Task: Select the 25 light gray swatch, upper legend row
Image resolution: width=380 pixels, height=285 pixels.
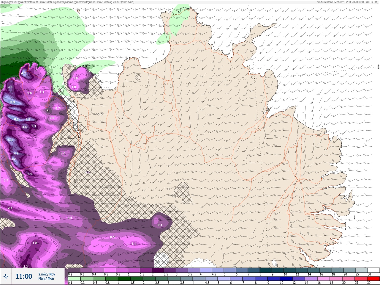Action: click(362, 270)
